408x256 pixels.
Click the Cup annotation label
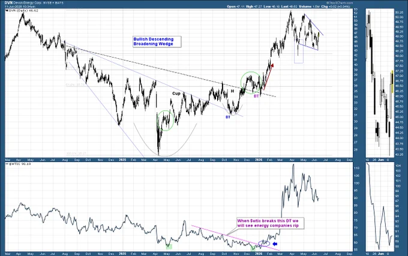[176, 94]
